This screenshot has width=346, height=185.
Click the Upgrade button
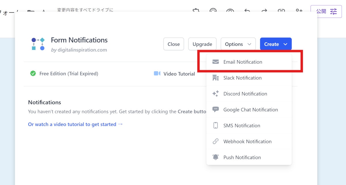(202, 44)
